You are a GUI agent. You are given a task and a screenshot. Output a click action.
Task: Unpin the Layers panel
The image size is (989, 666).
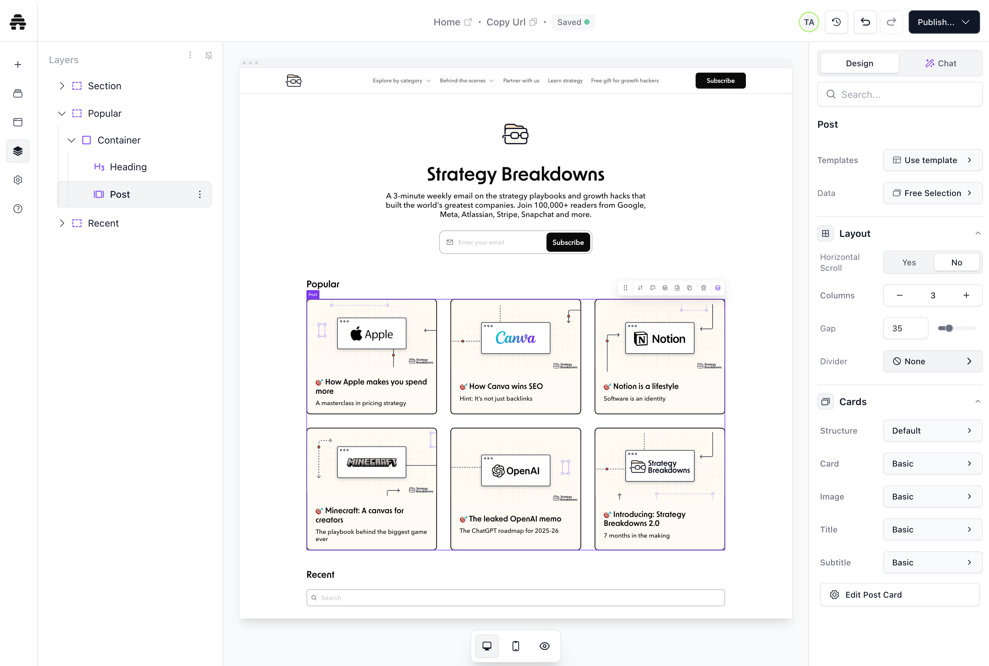[208, 56]
